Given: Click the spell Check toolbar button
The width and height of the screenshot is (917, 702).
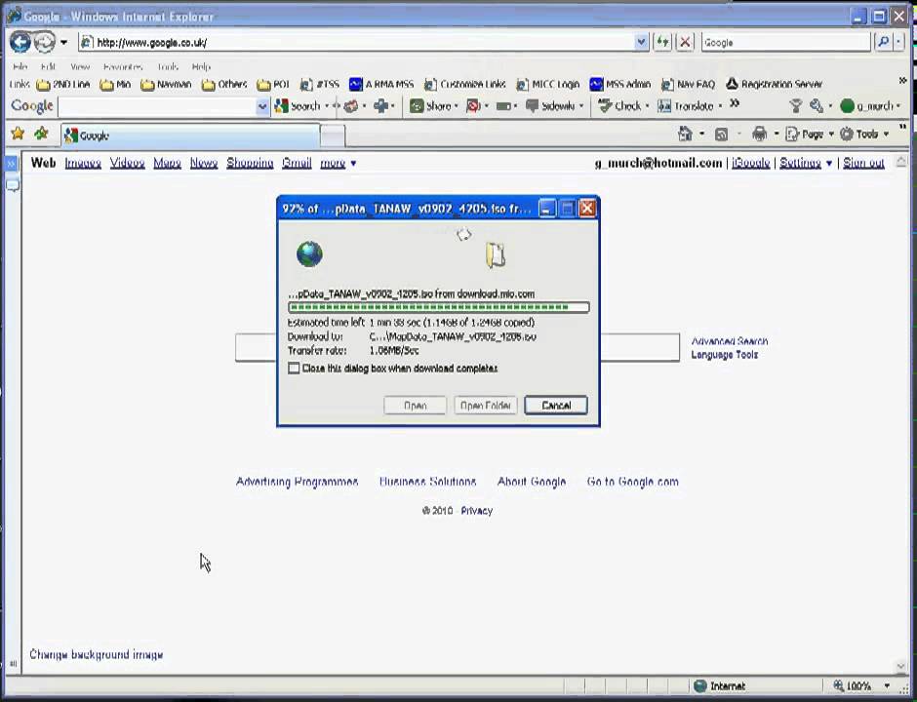Looking at the screenshot, I should [619, 106].
